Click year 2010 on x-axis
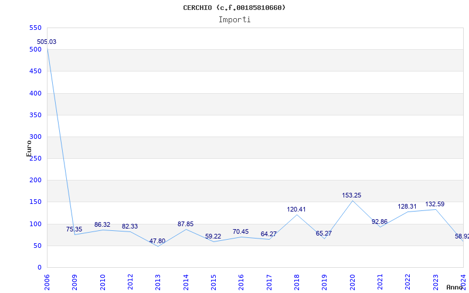Image resolution: width=469 pixels, height=293 pixels. pyautogui.click(x=103, y=282)
